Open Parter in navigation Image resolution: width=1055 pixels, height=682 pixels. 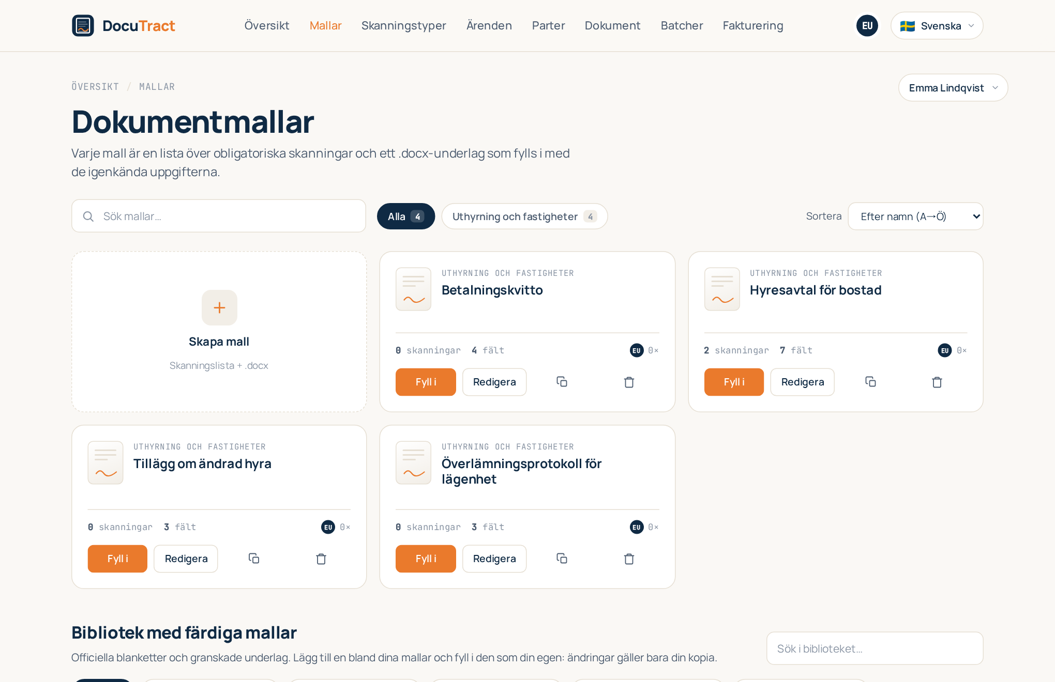[x=549, y=25]
